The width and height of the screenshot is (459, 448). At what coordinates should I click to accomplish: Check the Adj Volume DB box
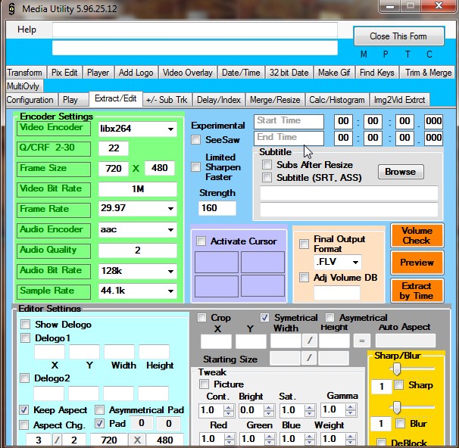304,277
